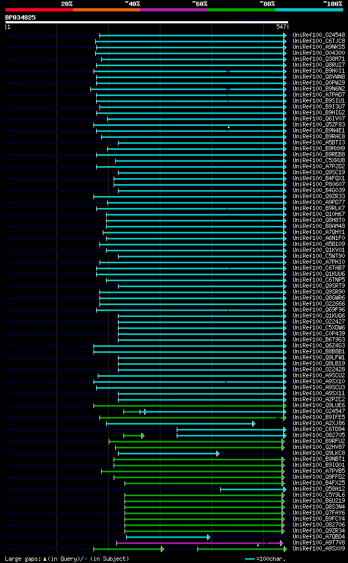Select the UniRef100_A7QBD4 label

tap(319, 537)
